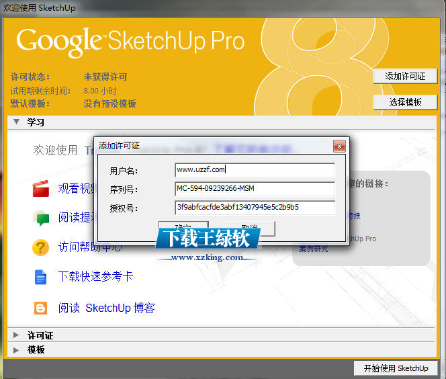Click the 8.00 小时 trial time text
The height and width of the screenshot is (379, 446).
100,91
